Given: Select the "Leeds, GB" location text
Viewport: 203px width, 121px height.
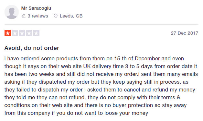Looking at the screenshot, I should click(71, 16).
